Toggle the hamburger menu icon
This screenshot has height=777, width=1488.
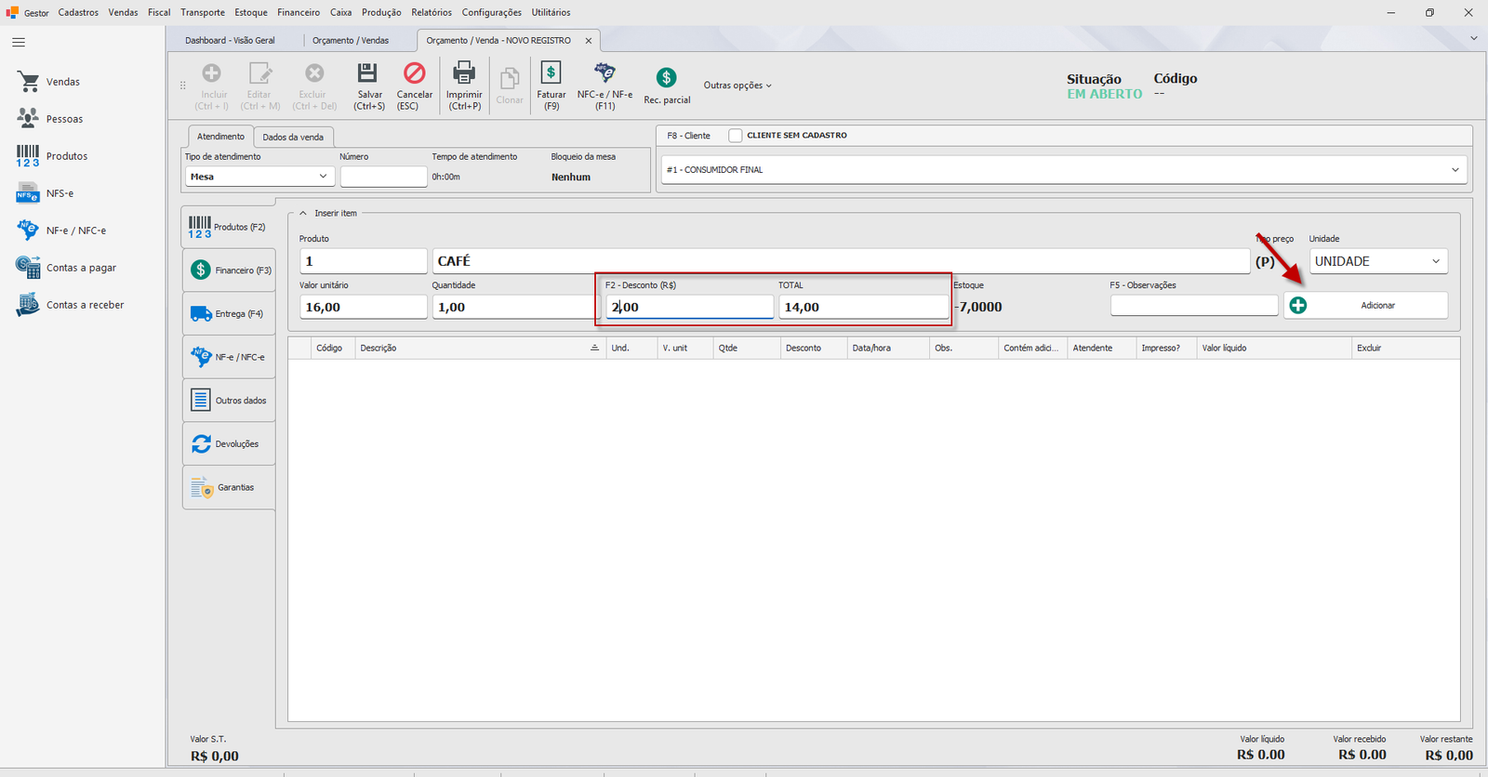(19, 43)
